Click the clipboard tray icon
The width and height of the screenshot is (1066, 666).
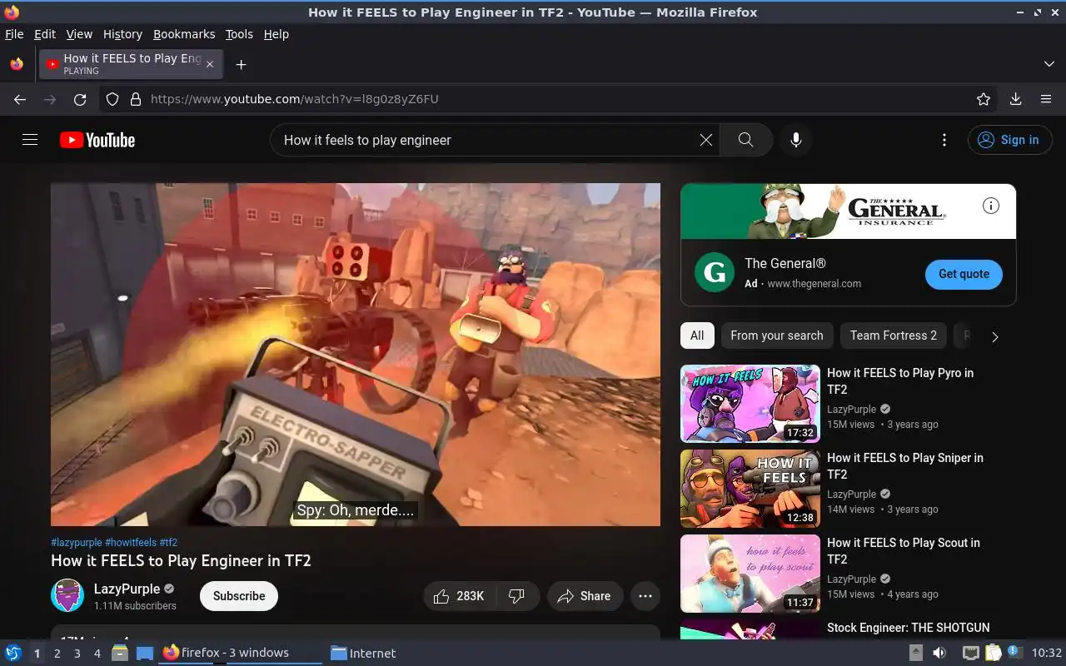pyautogui.click(x=993, y=653)
